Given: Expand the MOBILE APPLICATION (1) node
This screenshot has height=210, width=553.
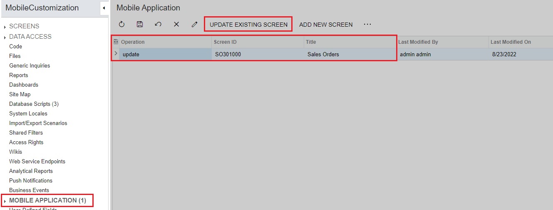Looking at the screenshot, I should (x=5, y=201).
